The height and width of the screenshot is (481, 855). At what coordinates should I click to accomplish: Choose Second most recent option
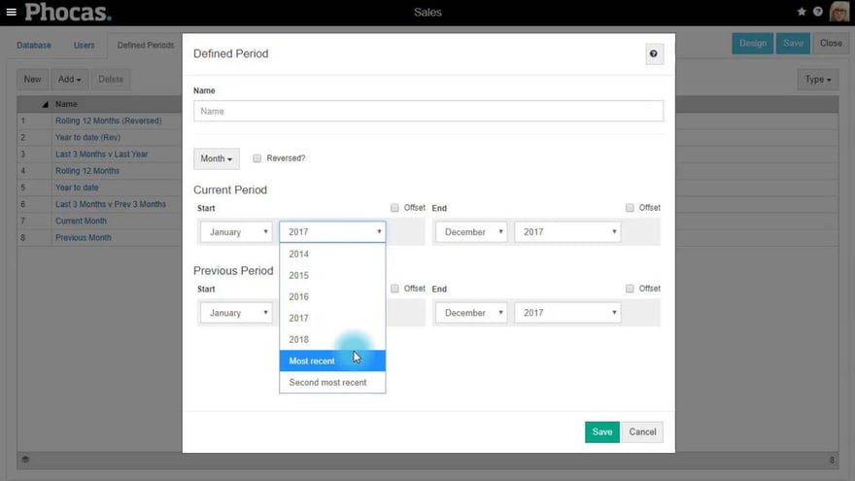332,382
